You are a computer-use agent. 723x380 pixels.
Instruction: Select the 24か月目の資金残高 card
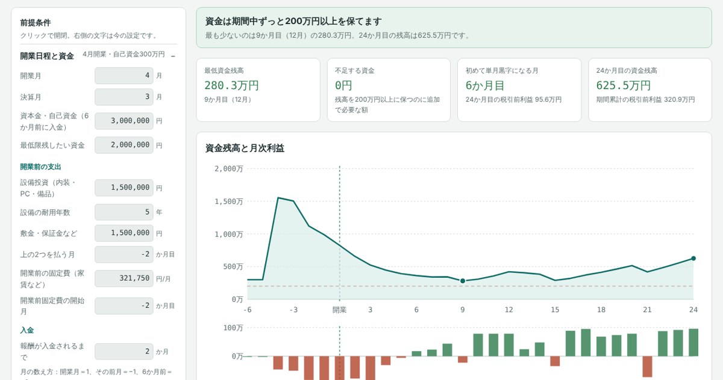point(650,90)
